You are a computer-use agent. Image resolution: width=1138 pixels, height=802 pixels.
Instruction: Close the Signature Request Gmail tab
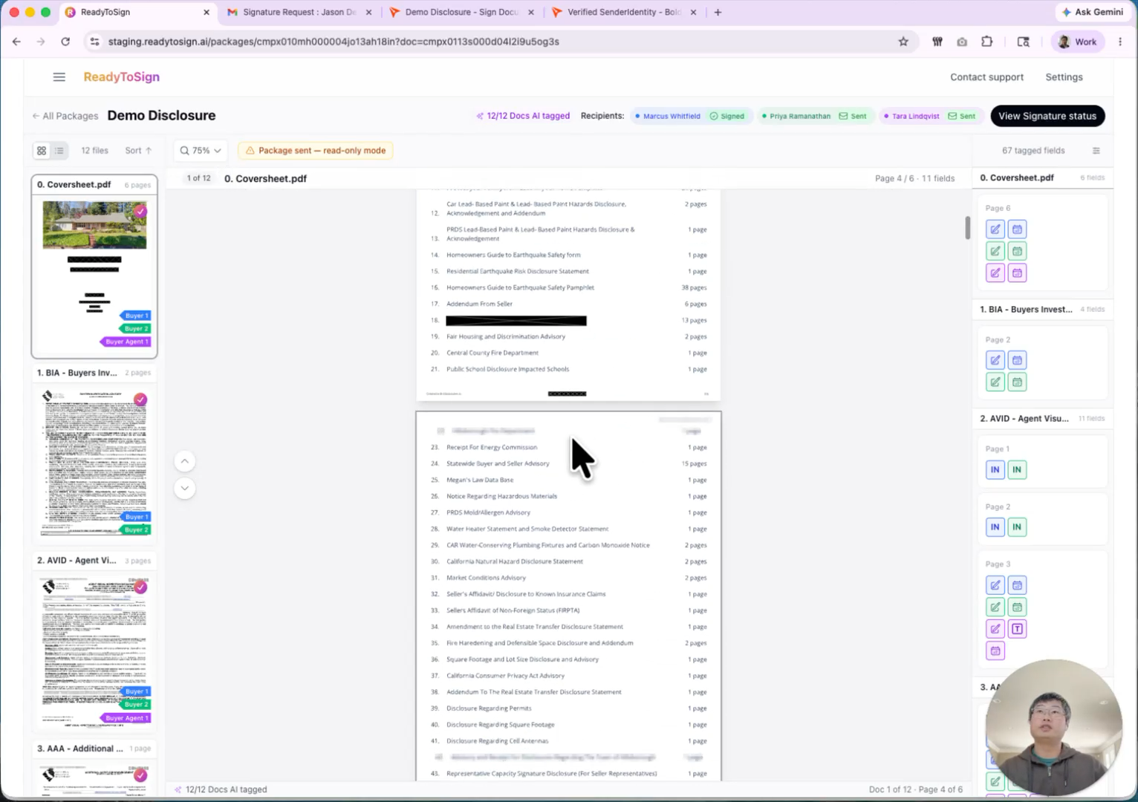368,12
